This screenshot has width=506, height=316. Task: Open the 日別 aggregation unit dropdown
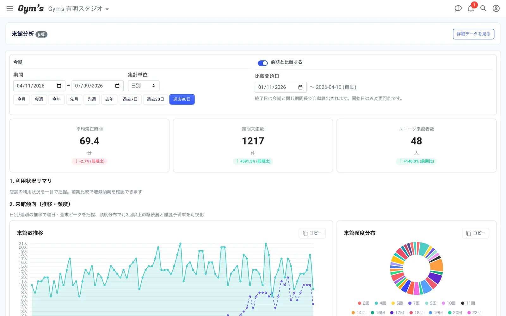tap(144, 86)
